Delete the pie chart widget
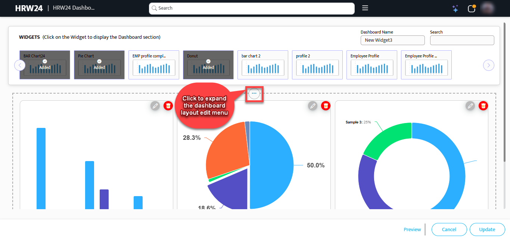 click(326, 106)
